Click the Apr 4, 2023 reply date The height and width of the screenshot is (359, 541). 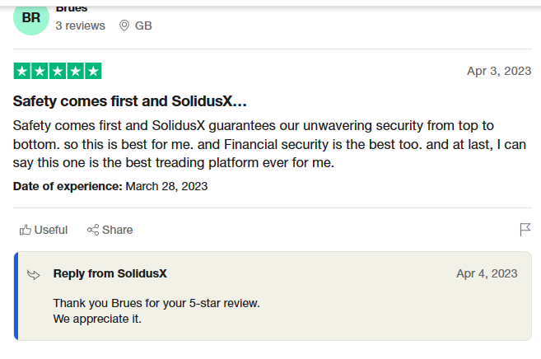(487, 273)
